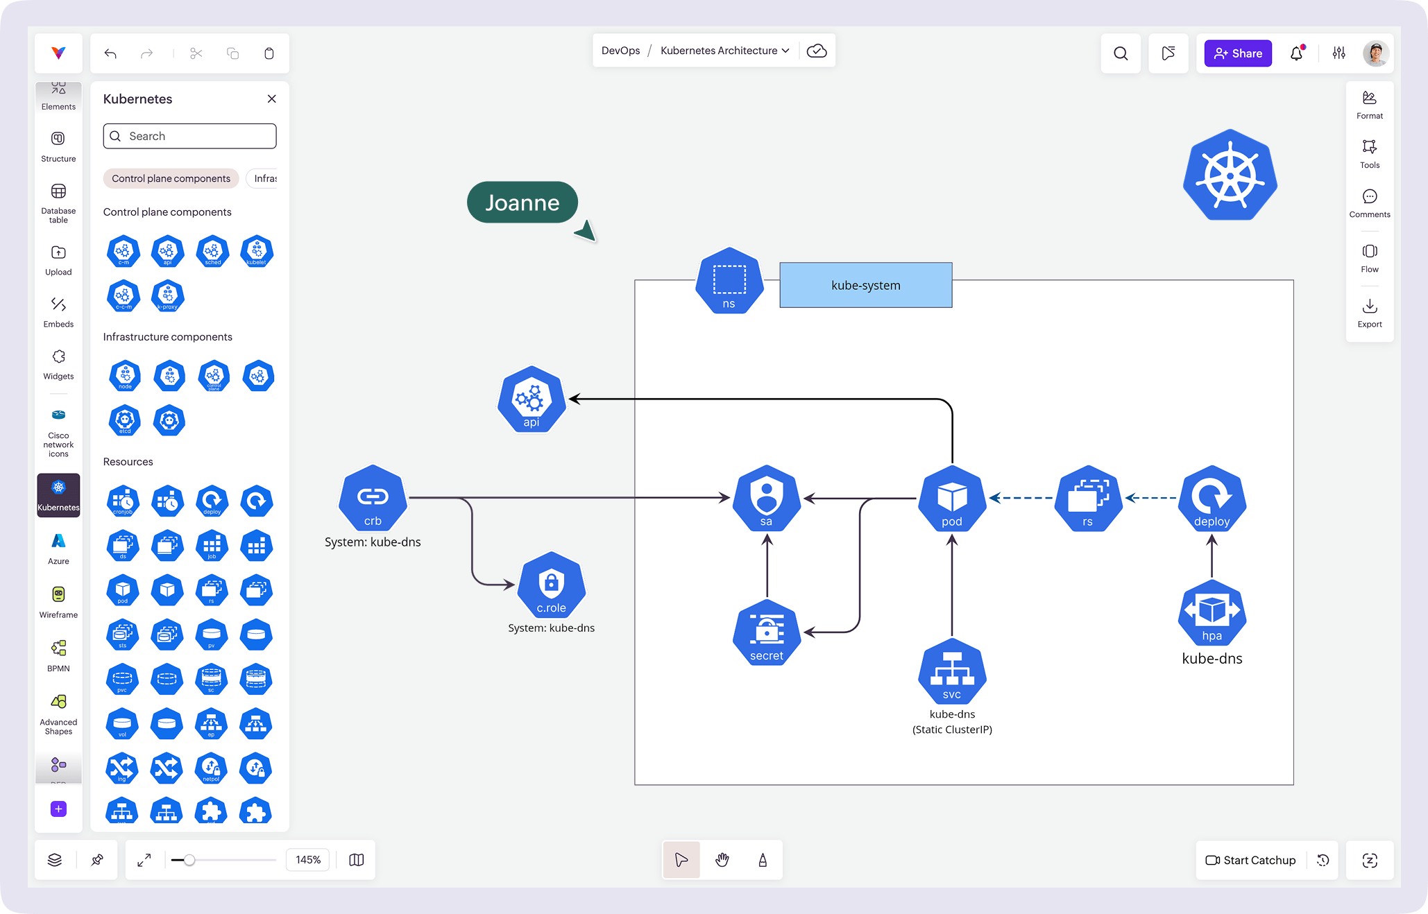Open the settings sliders icon
This screenshot has width=1428, height=914.
1339,53
